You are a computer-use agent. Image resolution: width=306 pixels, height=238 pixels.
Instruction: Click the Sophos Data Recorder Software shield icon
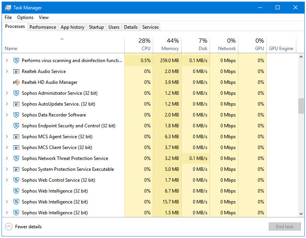(16, 115)
